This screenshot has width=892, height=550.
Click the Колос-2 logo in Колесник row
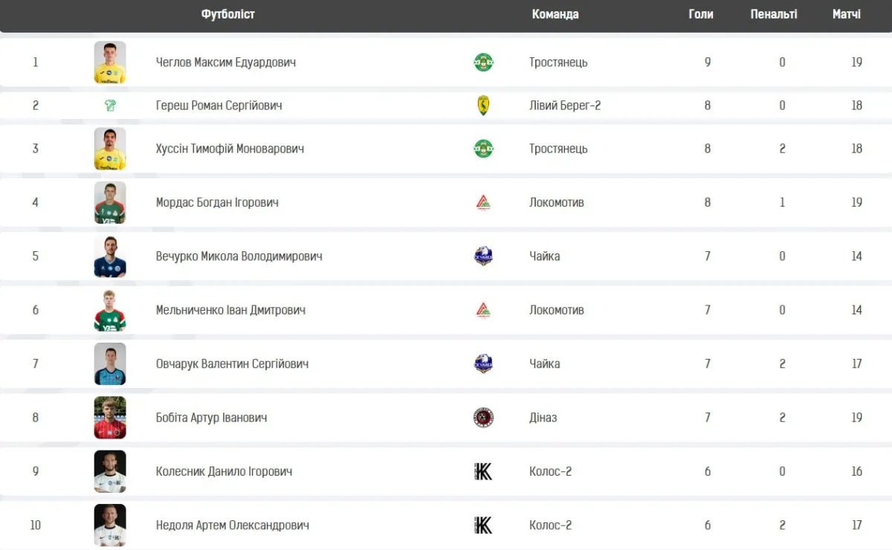[x=483, y=471]
